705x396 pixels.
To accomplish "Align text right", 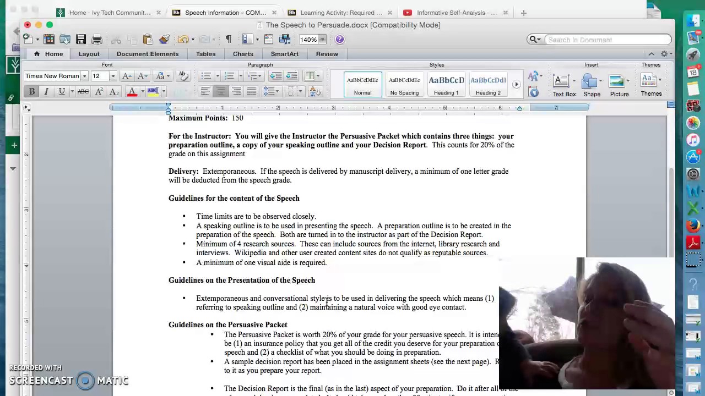I will click(x=236, y=91).
